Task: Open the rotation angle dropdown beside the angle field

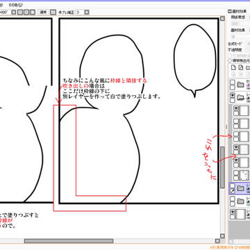Action: (x=14, y=12)
